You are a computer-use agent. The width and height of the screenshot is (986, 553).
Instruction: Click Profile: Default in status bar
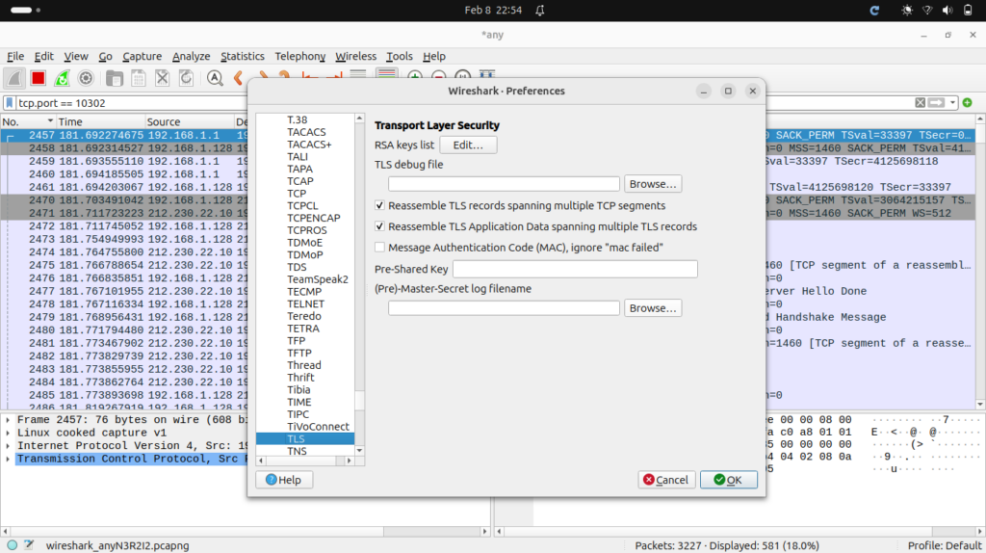coord(944,545)
